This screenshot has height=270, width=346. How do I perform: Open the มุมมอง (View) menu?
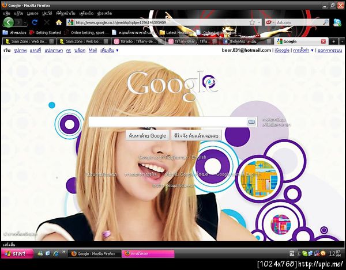(32, 13)
